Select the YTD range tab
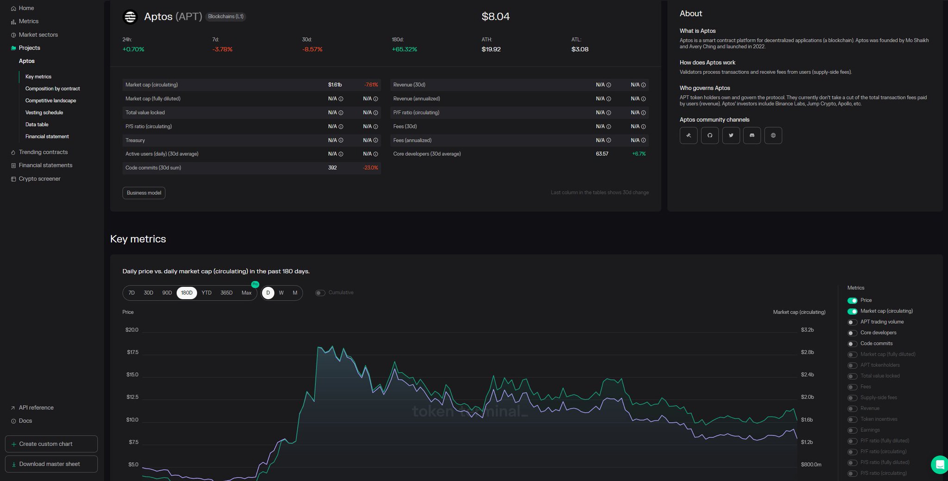 tap(206, 293)
